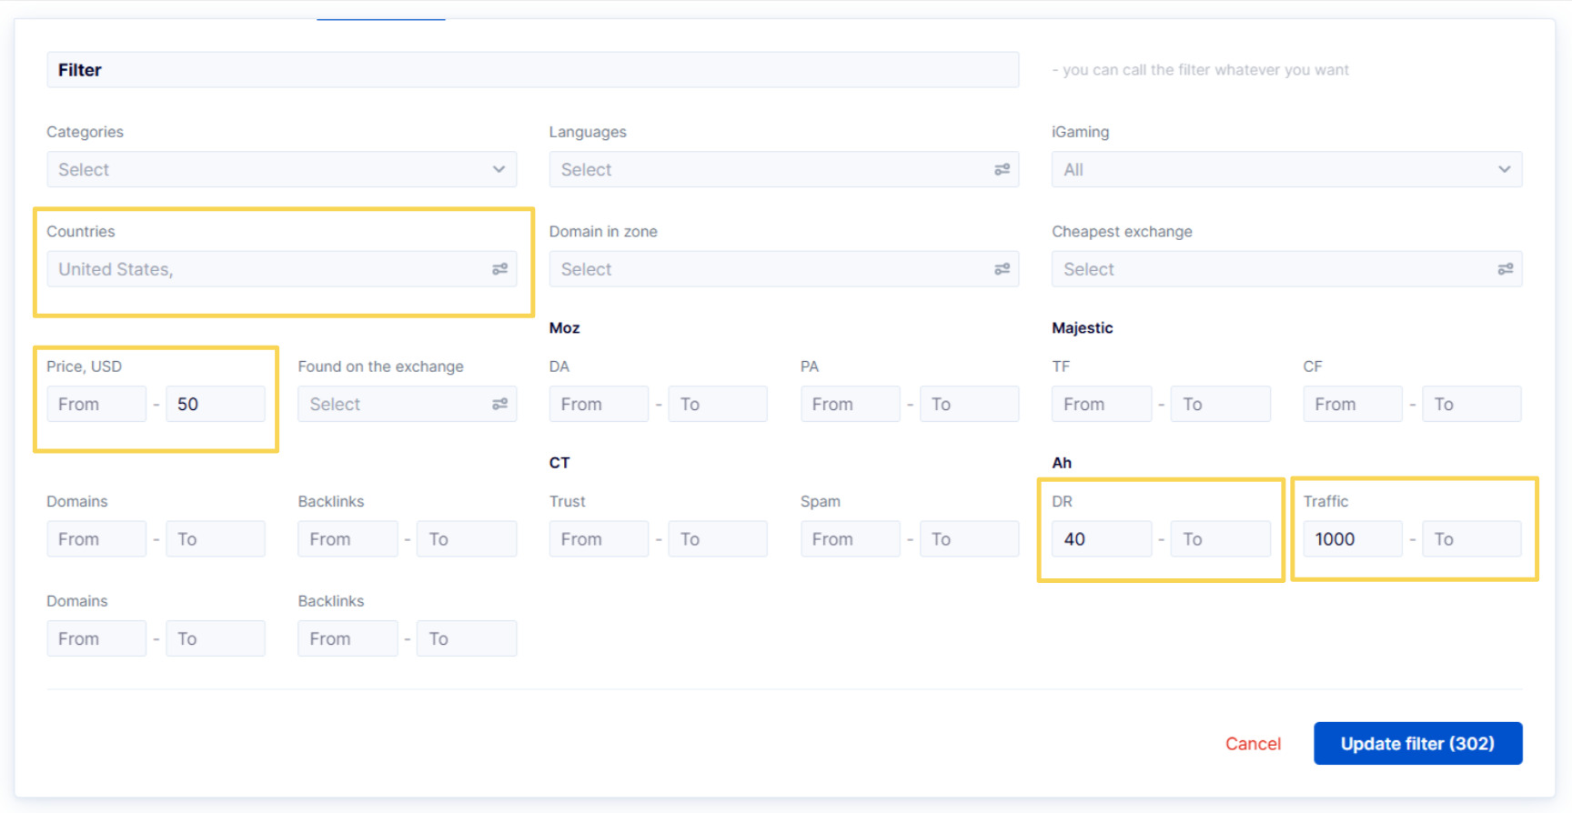This screenshot has width=1572, height=813.
Task: Click the Domain in zone sliders icon
Action: pos(1002,269)
